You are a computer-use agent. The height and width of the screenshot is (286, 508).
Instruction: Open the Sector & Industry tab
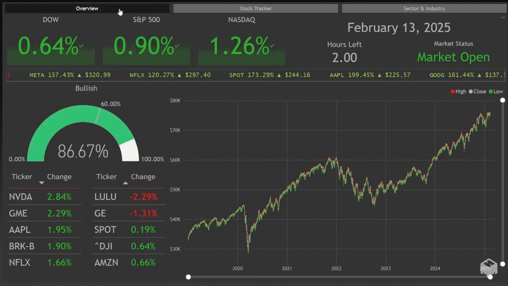click(424, 8)
